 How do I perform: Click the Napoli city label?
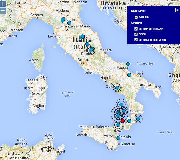(x=106, y=78)
